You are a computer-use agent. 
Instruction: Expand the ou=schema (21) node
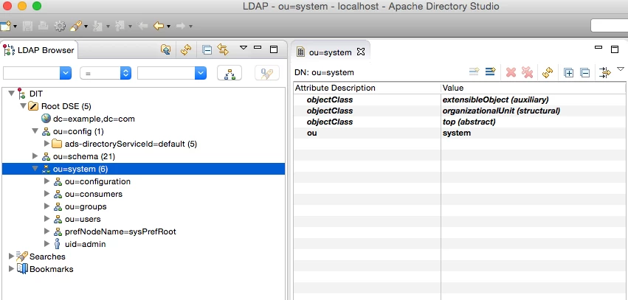click(x=35, y=156)
